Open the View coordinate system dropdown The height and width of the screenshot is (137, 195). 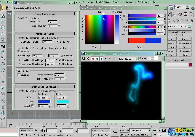click(188, 7)
